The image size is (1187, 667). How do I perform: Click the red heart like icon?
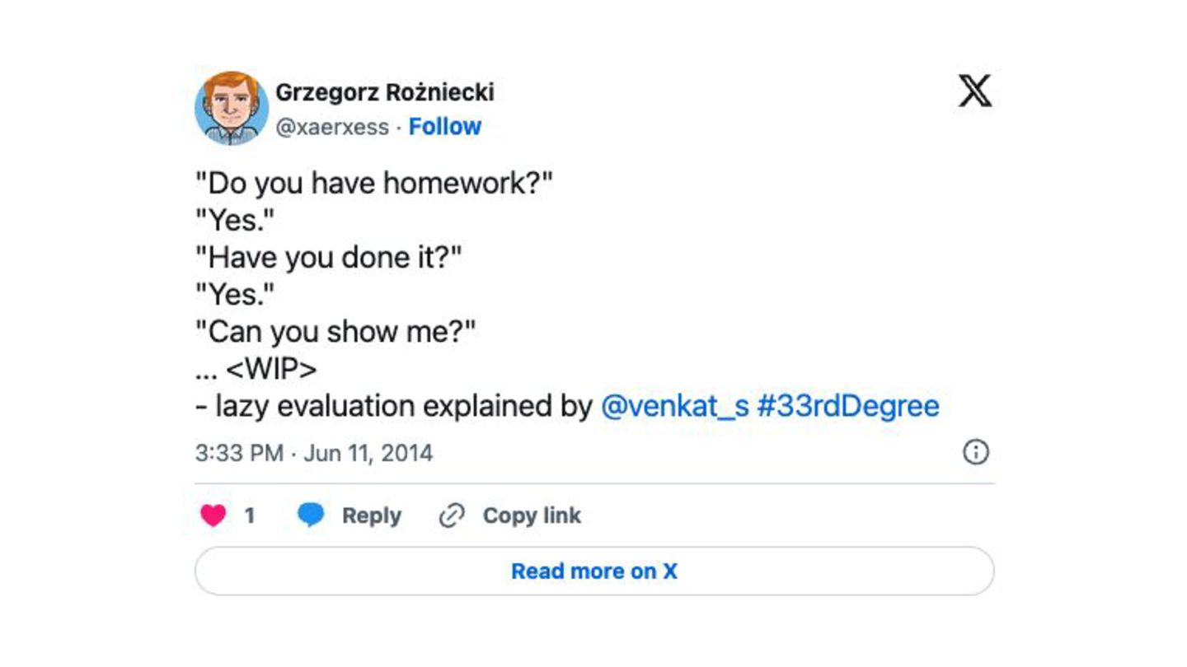point(213,516)
